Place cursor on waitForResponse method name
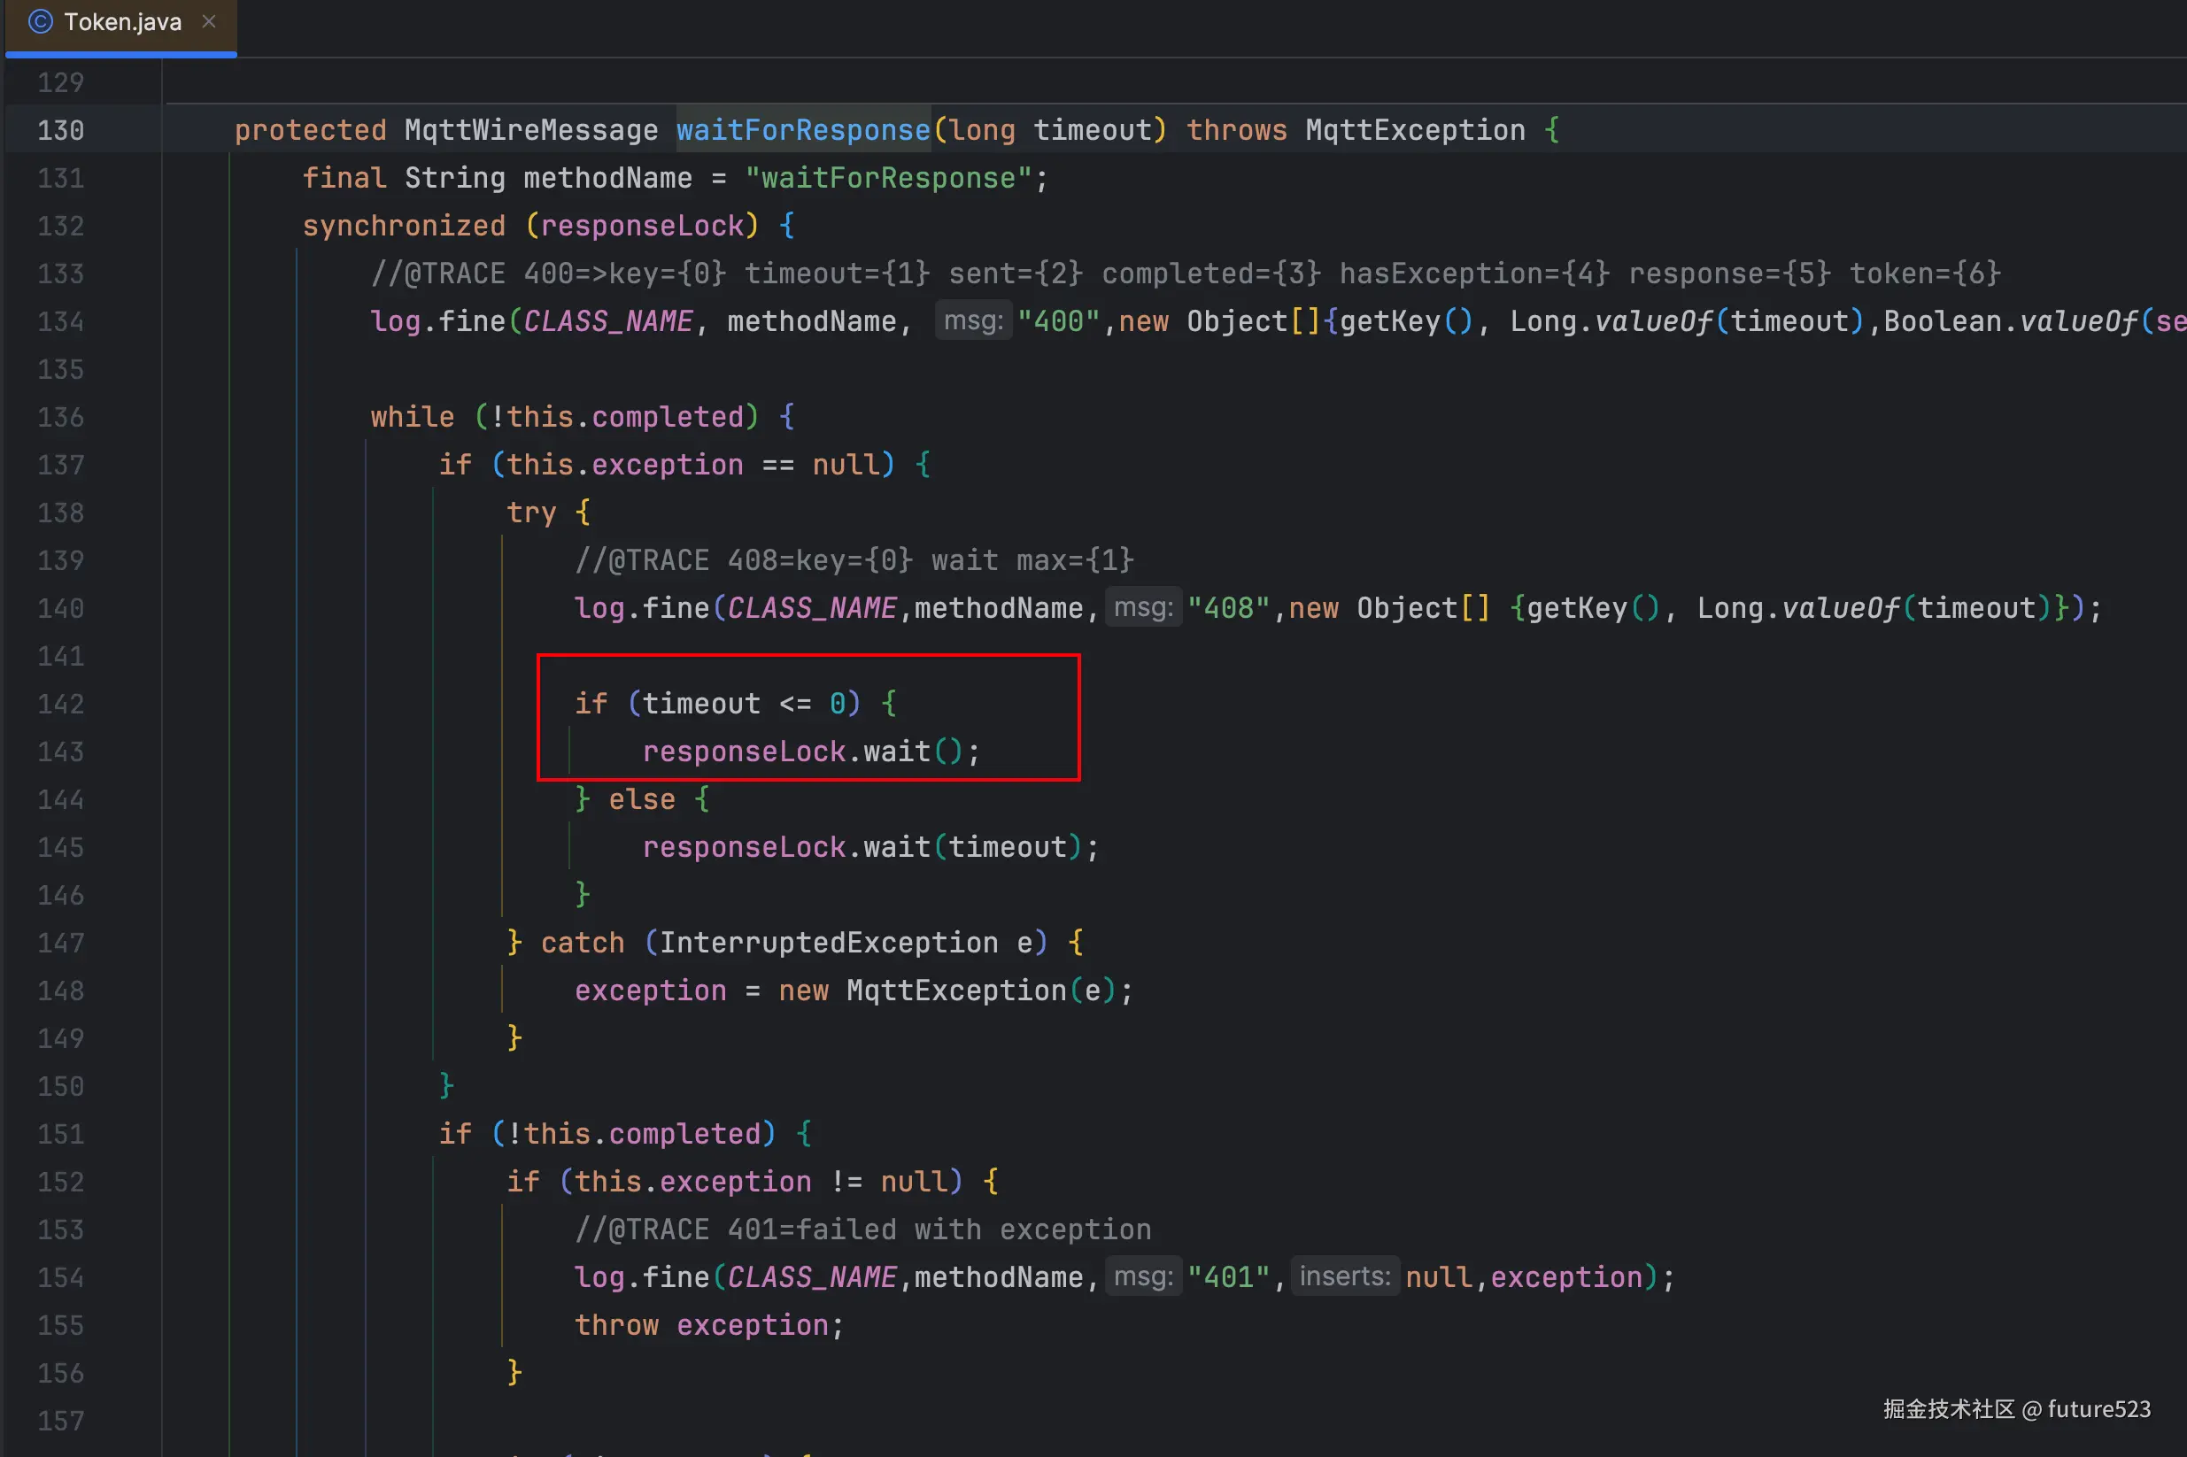 click(x=803, y=130)
